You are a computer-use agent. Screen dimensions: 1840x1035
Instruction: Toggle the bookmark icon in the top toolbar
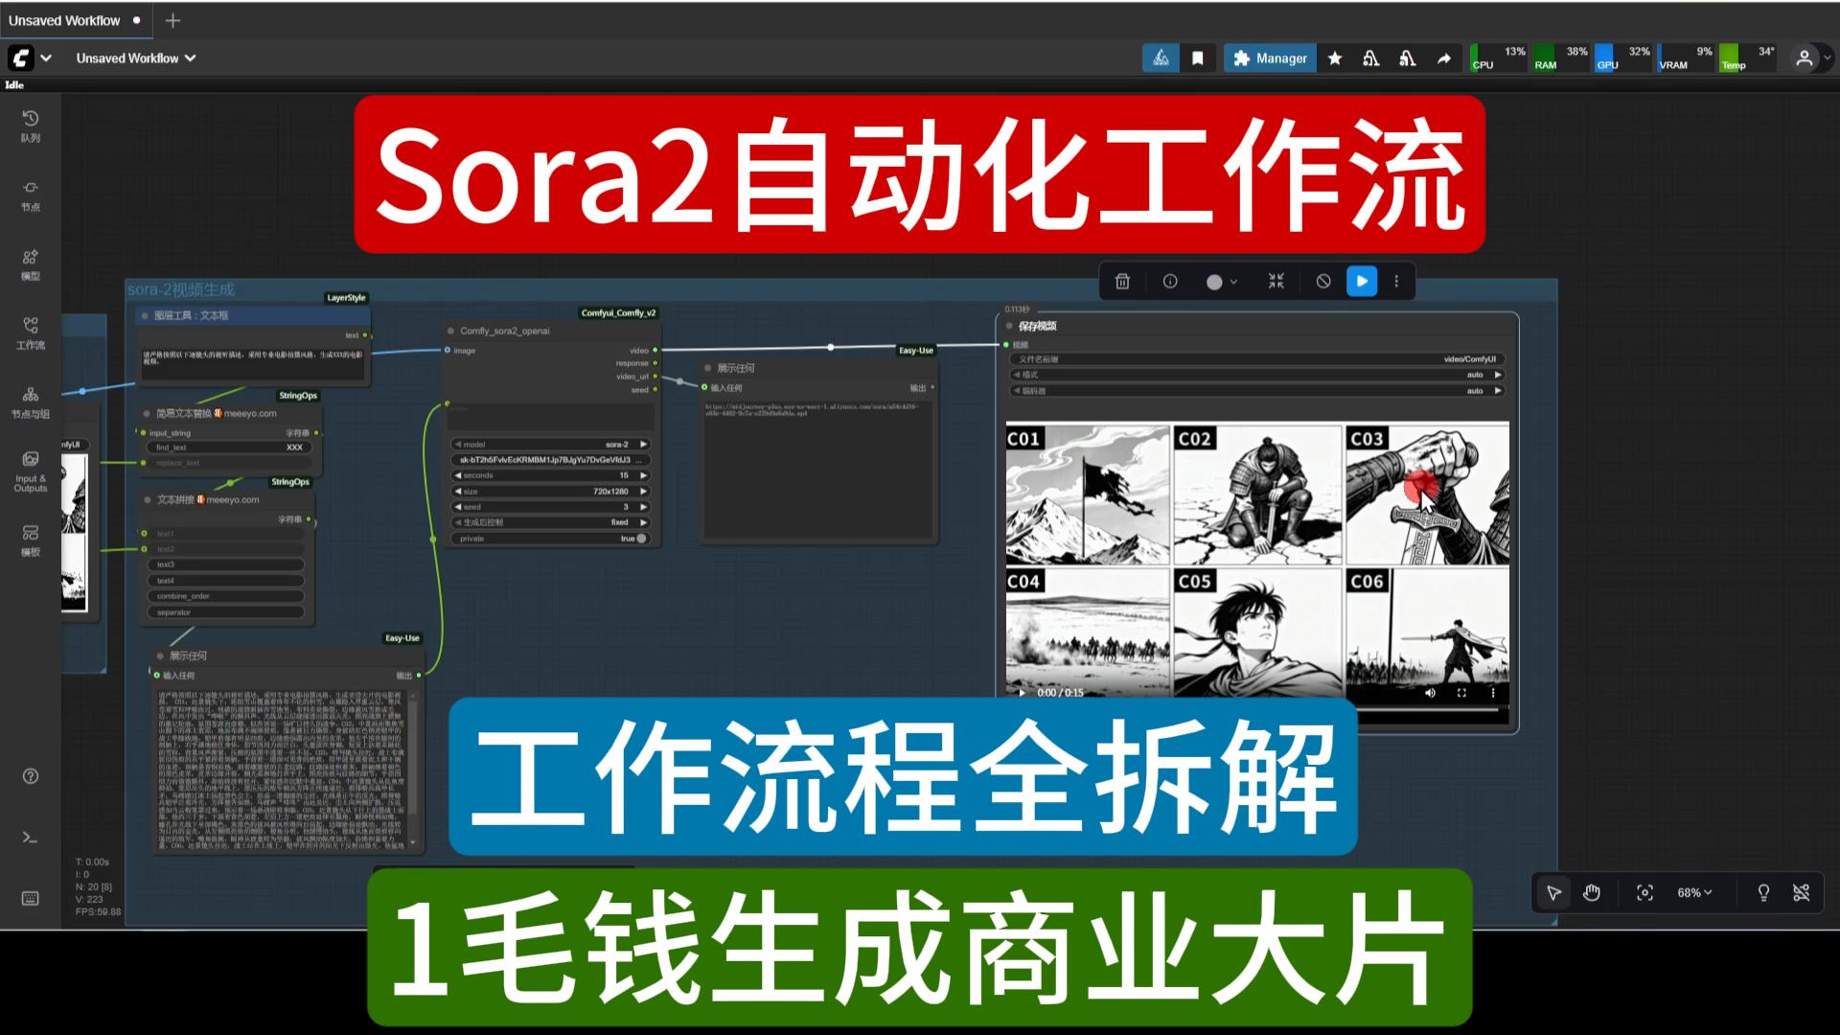[x=1197, y=57]
